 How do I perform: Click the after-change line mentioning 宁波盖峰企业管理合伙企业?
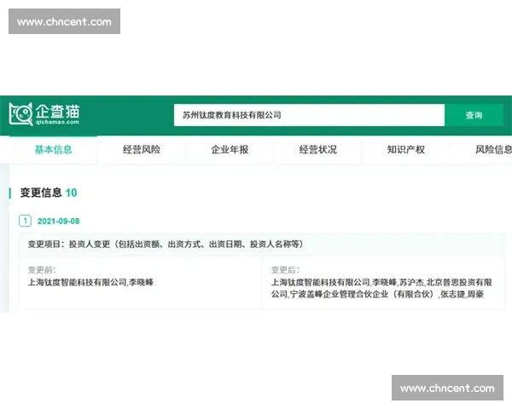pyautogui.click(x=377, y=294)
